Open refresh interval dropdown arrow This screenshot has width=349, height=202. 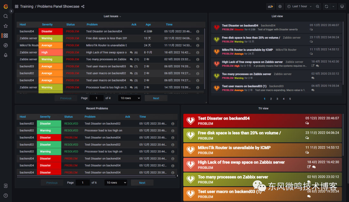[x=333, y=6]
